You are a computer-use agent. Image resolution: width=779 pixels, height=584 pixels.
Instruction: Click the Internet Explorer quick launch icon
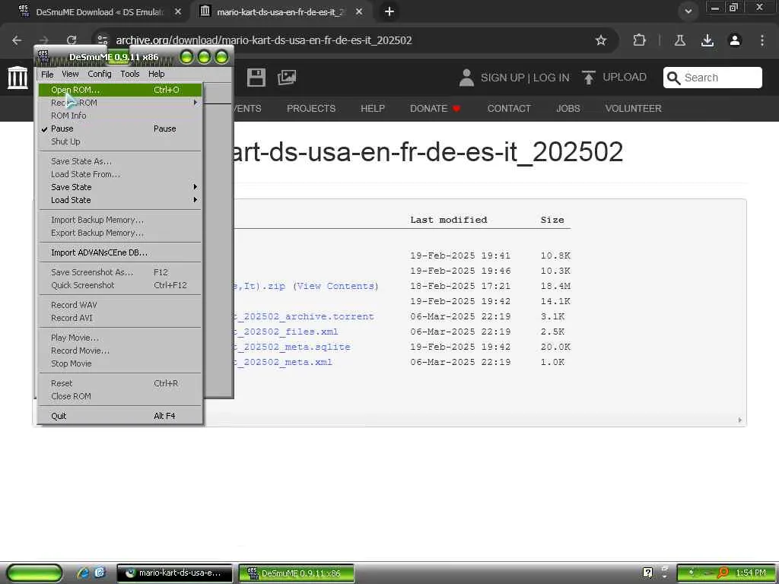(83, 573)
